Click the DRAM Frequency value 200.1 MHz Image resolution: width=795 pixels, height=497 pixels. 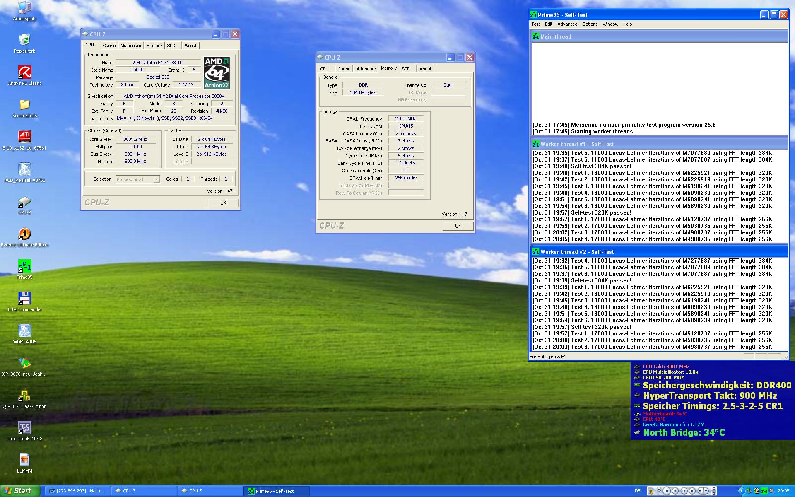point(406,118)
